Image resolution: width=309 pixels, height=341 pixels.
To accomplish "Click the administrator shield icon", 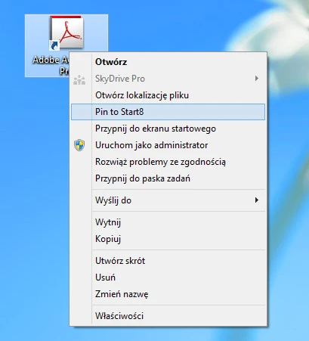I will point(79,145).
